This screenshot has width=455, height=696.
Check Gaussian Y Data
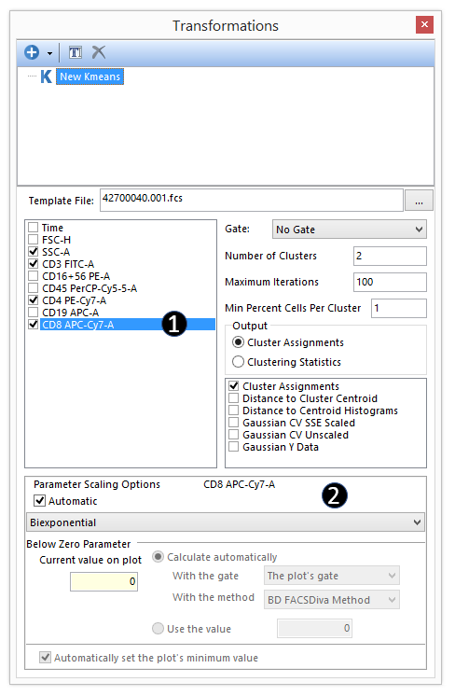click(234, 447)
